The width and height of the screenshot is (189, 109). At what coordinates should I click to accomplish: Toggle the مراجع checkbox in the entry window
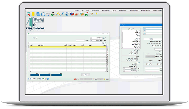36,38
